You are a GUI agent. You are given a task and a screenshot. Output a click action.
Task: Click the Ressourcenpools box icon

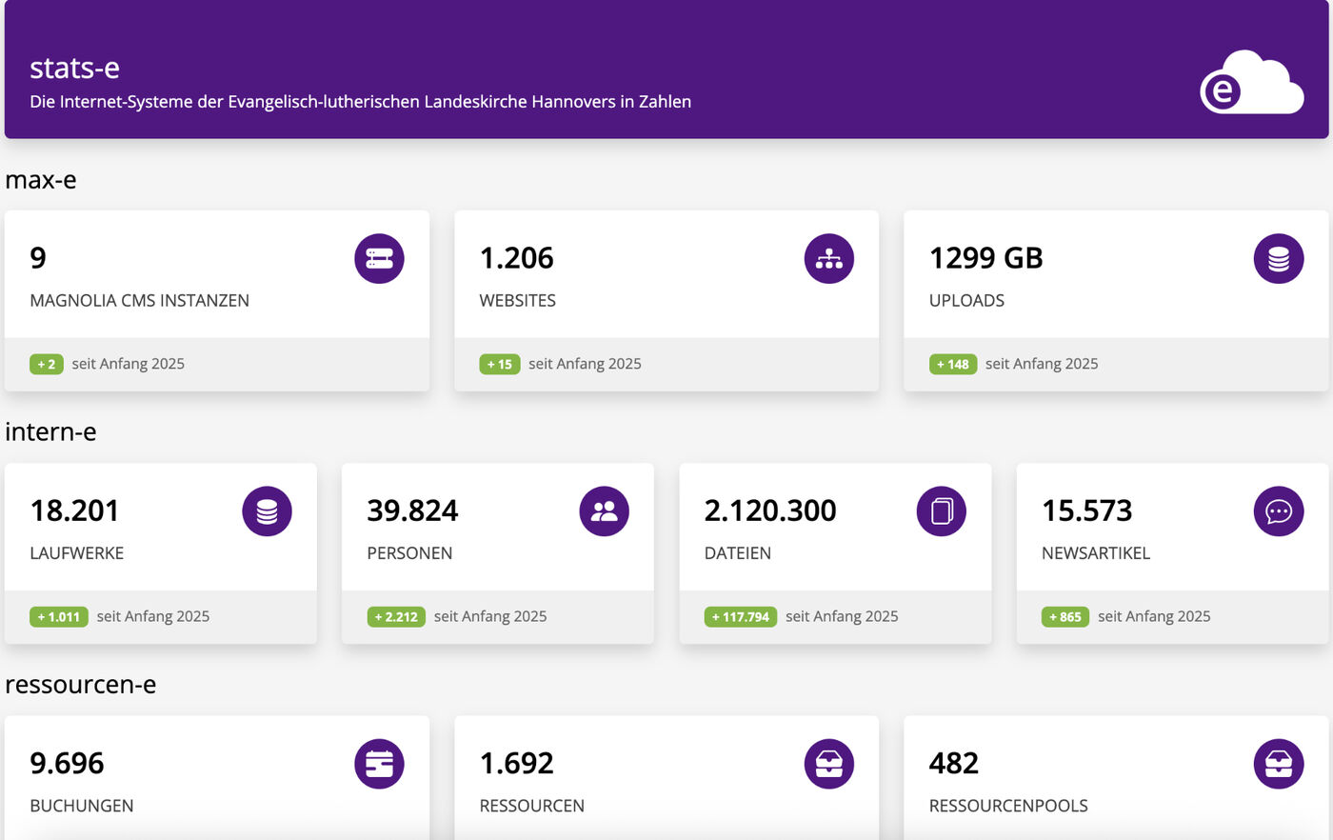coord(1278,764)
